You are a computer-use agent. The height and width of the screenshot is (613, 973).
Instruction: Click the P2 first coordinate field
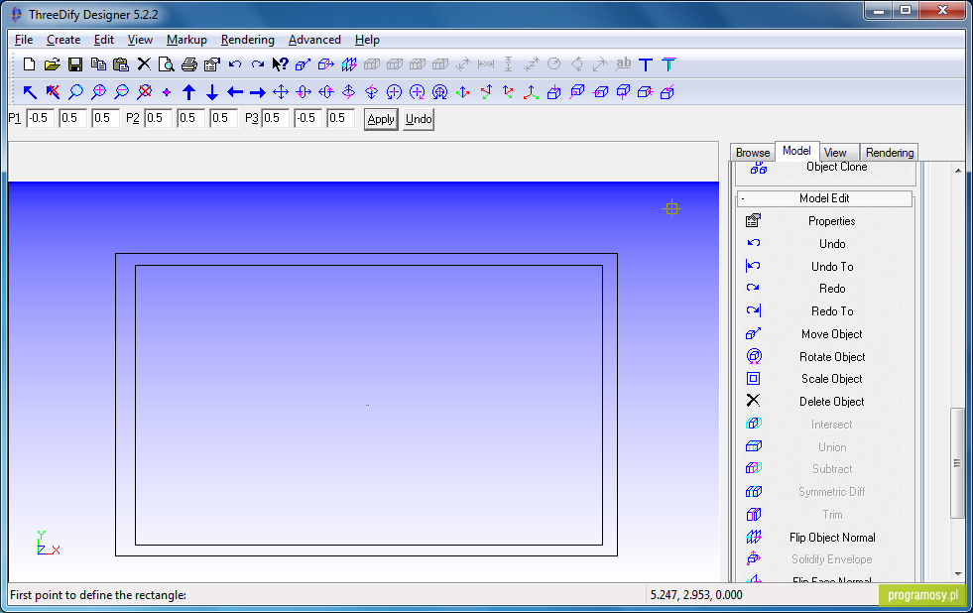point(159,118)
